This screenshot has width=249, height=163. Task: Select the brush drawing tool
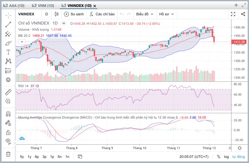click(8, 43)
